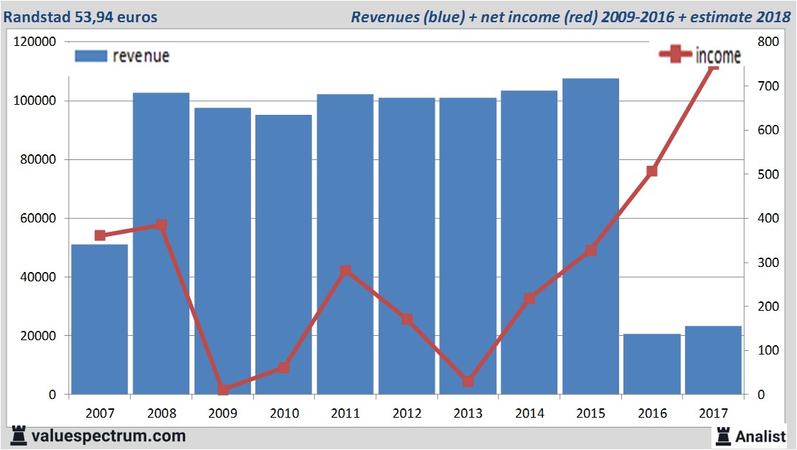Click the 2012 income data point
797x450 pixels.
pyautogui.click(x=407, y=319)
